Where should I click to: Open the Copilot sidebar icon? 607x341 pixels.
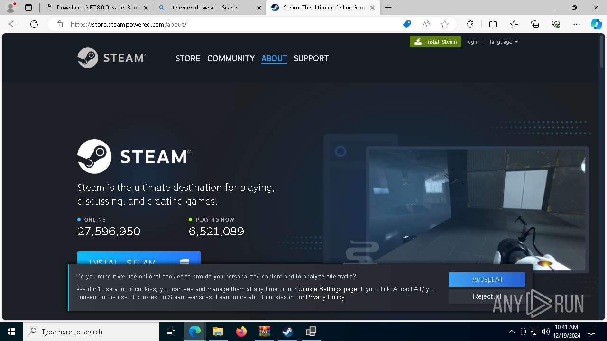[x=596, y=24]
